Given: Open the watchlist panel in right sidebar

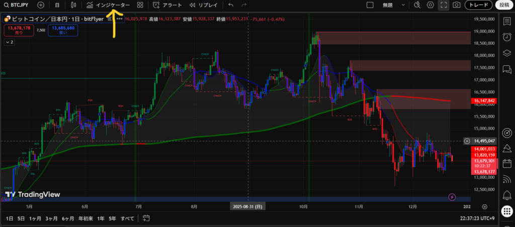Looking at the screenshot, I should (x=506, y=22).
